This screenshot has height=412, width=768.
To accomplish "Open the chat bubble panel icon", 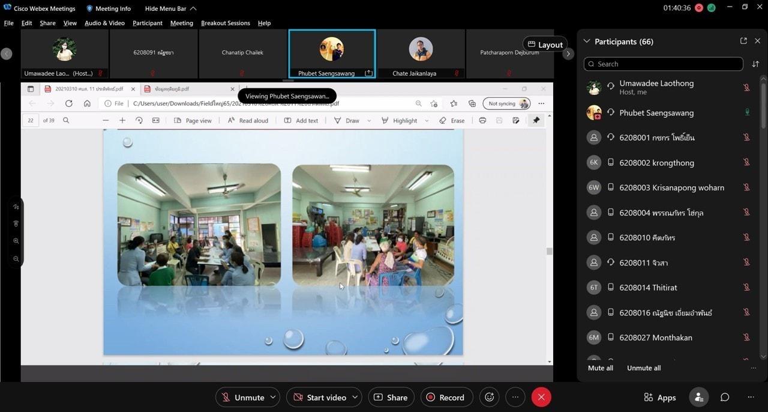I will click(725, 397).
